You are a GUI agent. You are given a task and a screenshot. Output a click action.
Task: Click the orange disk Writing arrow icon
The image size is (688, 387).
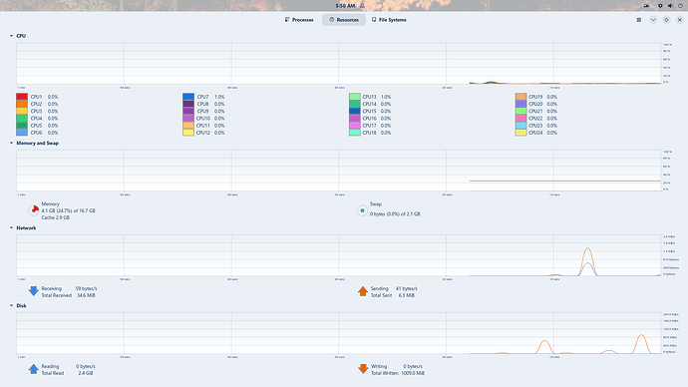(x=362, y=369)
